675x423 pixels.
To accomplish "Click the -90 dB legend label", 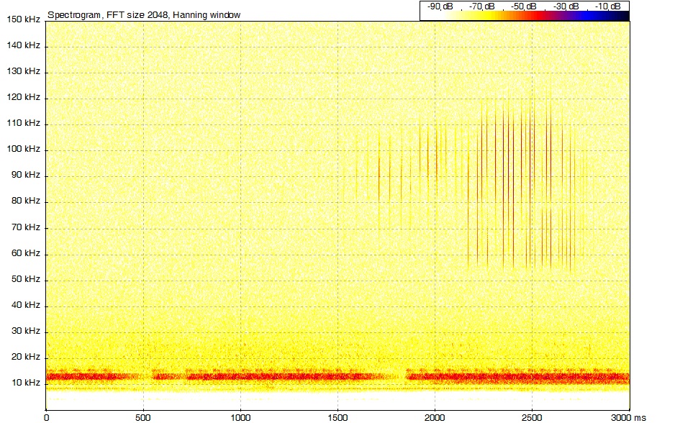I will click(x=440, y=6).
